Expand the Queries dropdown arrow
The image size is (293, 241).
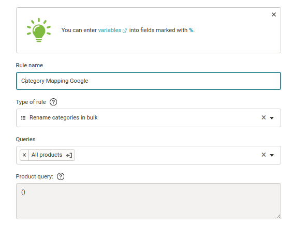272,155
